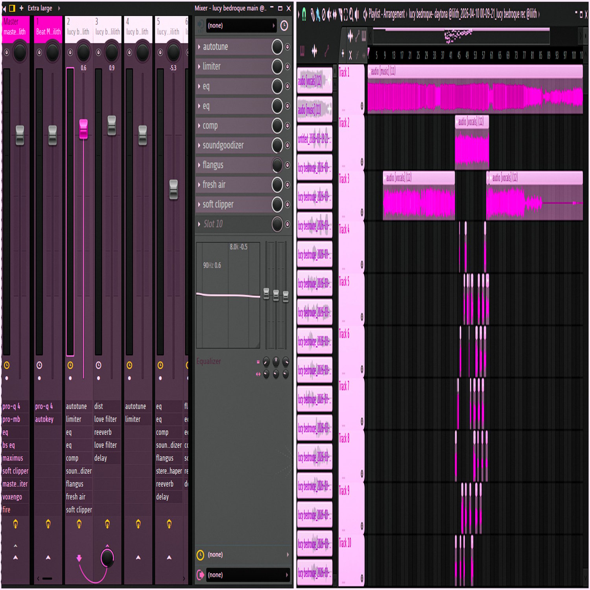Toggle the soundgoodizer slot enable LED
590x590 pixels.
[288, 145]
